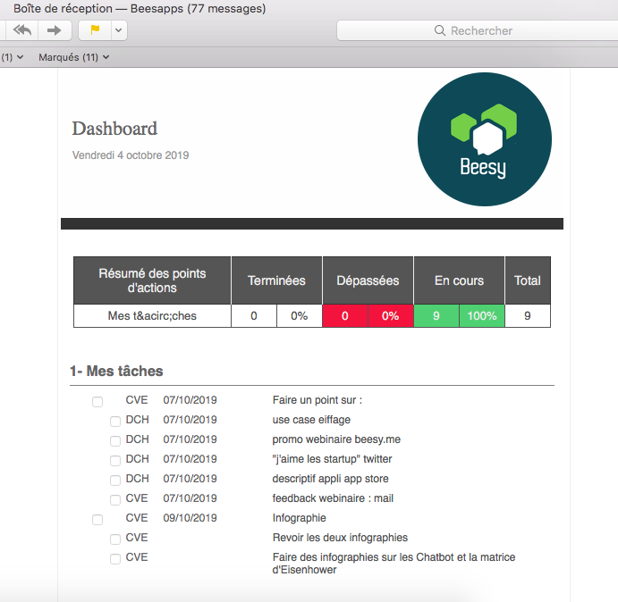The width and height of the screenshot is (618, 602).
Task: Click 'Revoir les deux infographies' text
Action: point(340,538)
